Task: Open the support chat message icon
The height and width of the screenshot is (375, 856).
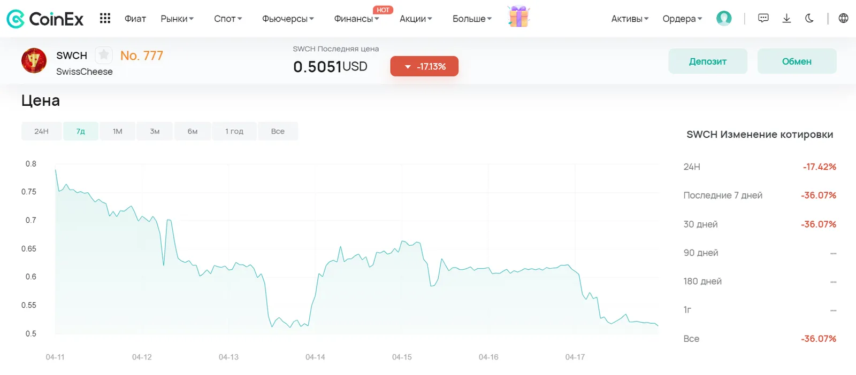Action: 763,18
